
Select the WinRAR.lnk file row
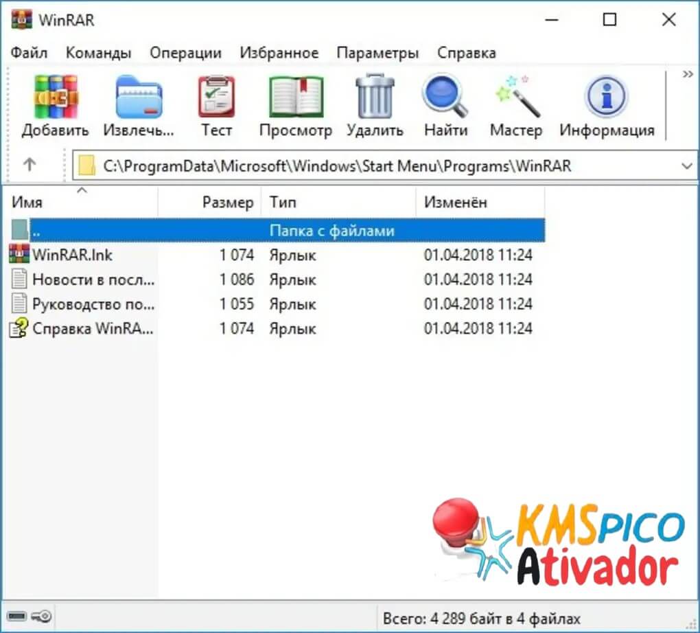click(72, 255)
